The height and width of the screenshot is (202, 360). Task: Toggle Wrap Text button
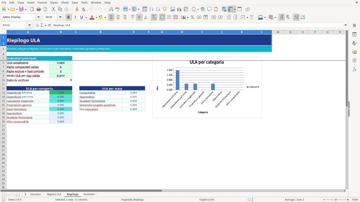pos(154,17)
